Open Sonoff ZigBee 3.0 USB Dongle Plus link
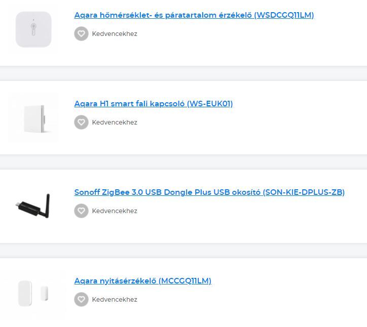Image resolution: width=367 pixels, height=327 pixels. (x=209, y=192)
